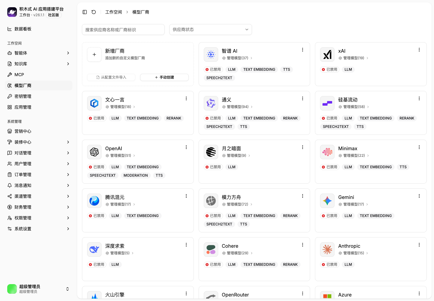Click the OpenAI logo thumbnail

click(94, 152)
